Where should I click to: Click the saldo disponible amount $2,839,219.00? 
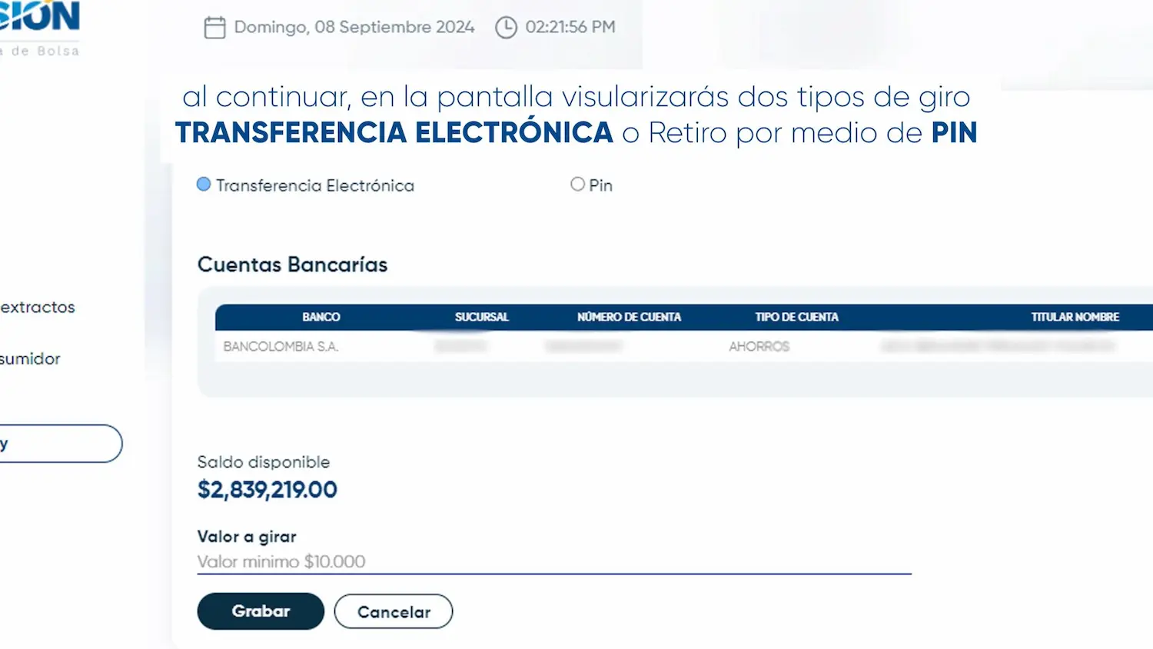coord(267,490)
